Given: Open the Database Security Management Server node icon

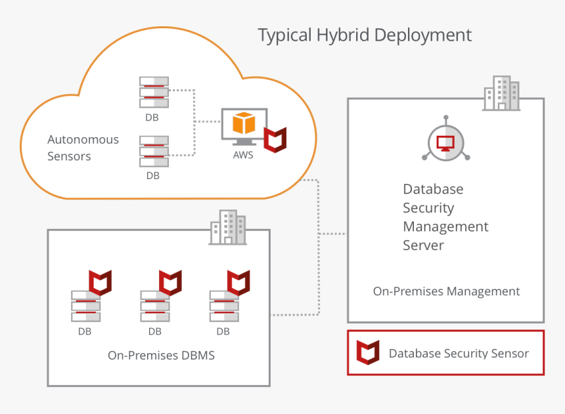Looking at the screenshot, I should click(446, 144).
